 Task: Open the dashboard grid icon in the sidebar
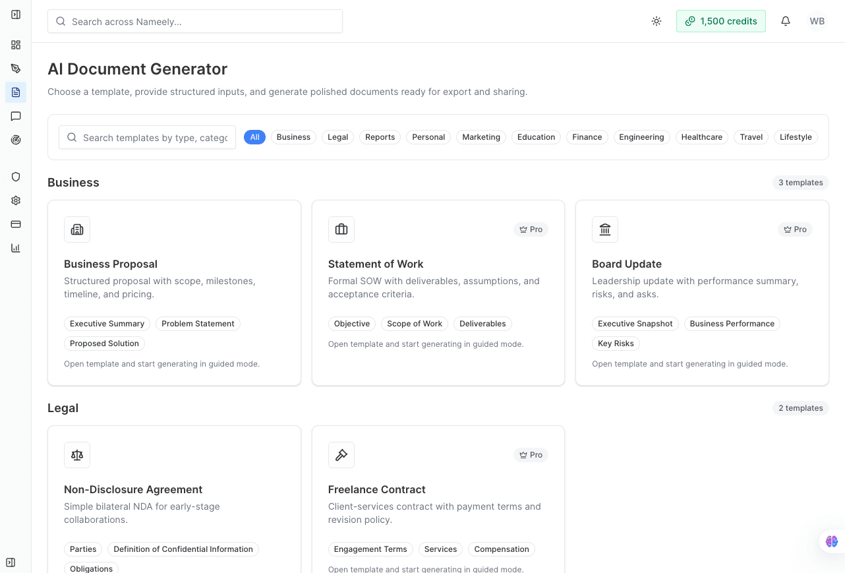point(16,45)
